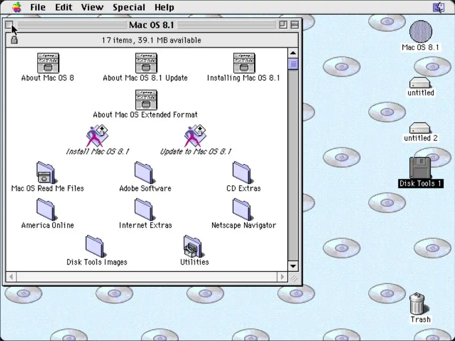The image size is (455, 341).
Task: Click the vertical scrollbar down arrow
Action: point(293,266)
